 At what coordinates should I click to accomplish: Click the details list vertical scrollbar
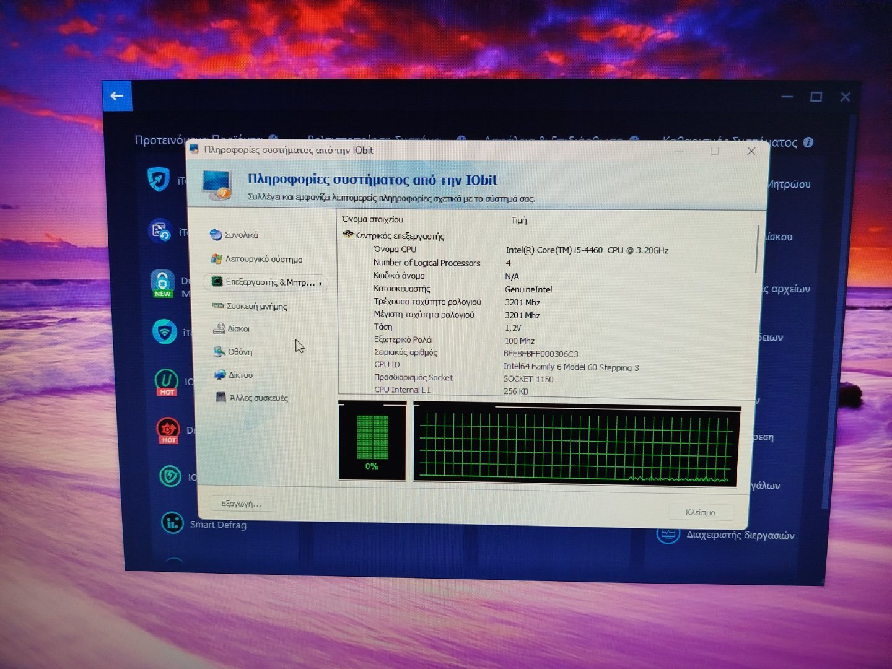757,249
